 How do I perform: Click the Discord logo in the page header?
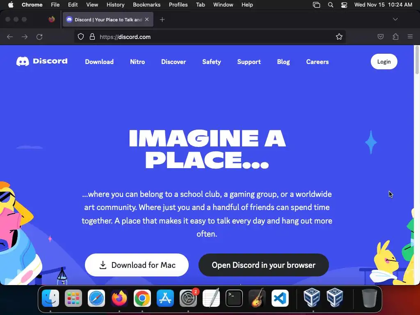coord(42,62)
